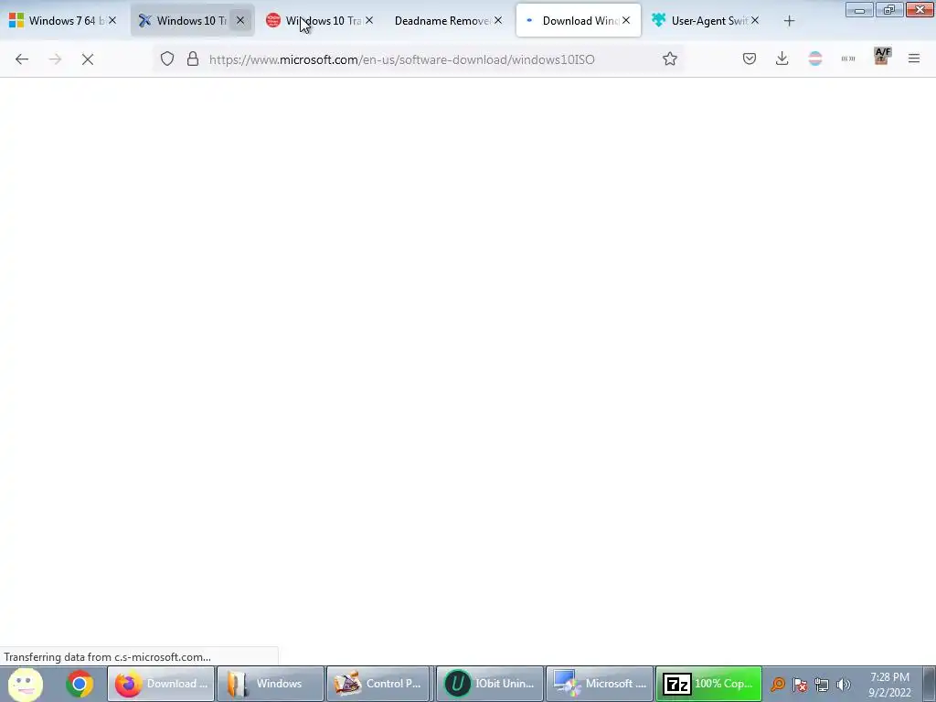Click the Show desktop strip
The width and height of the screenshot is (936, 702).
click(x=930, y=684)
